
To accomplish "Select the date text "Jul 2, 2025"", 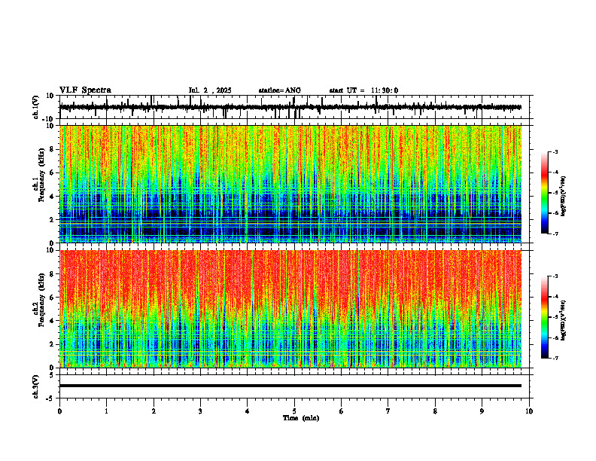I will [x=210, y=90].
